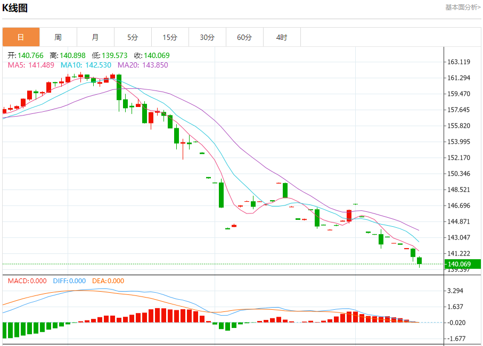Click the 148.521 price axis label
The height and width of the screenshot is (346, 483).
[x=459, y=190]
